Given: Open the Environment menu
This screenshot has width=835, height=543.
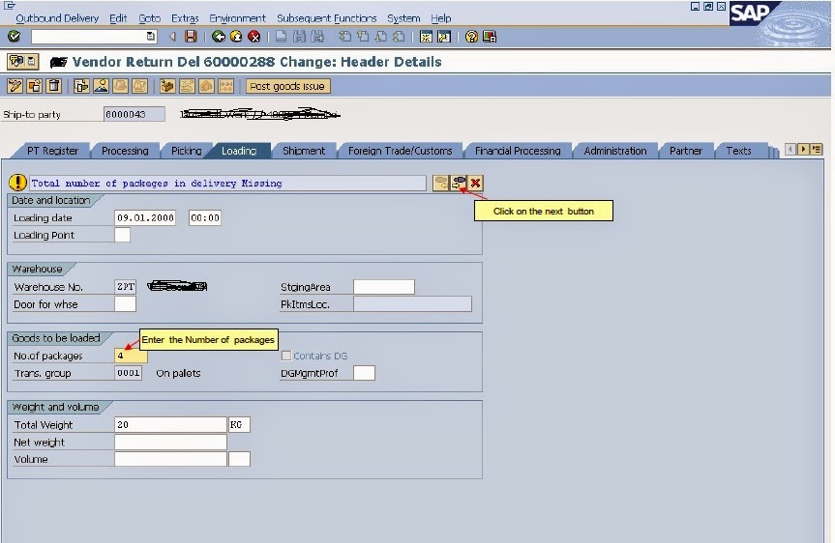Looking at the screenshot, I should [x=237, y=18].
